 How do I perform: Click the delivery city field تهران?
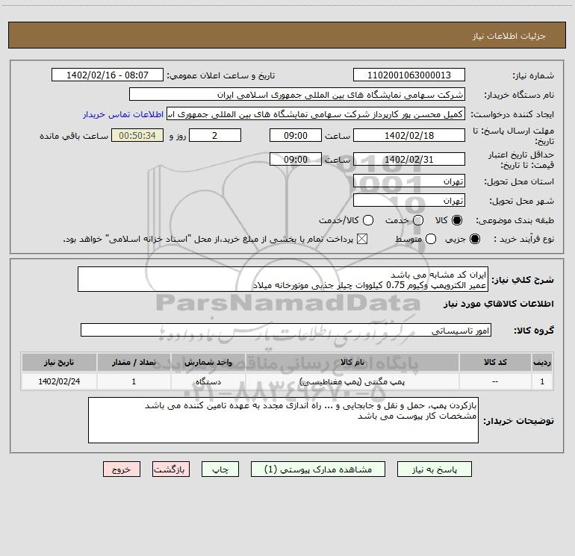[x=409, y=201]
